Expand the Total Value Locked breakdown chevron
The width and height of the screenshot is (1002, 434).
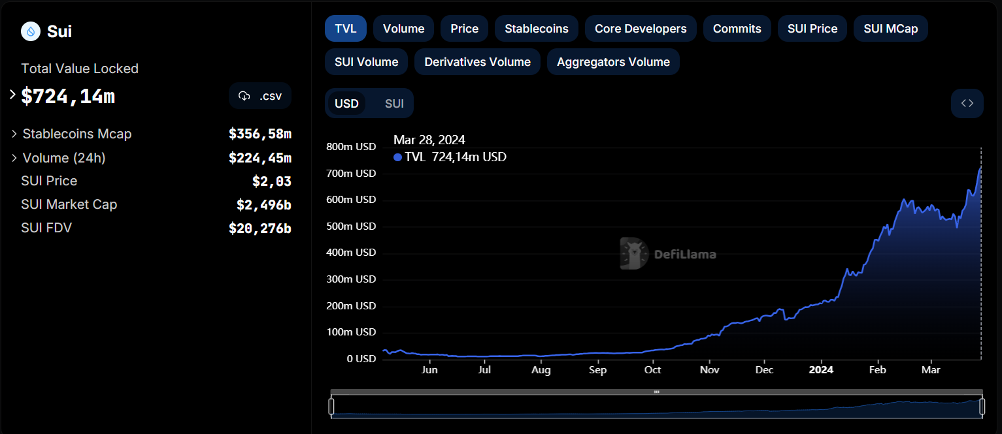click(12, 95)
